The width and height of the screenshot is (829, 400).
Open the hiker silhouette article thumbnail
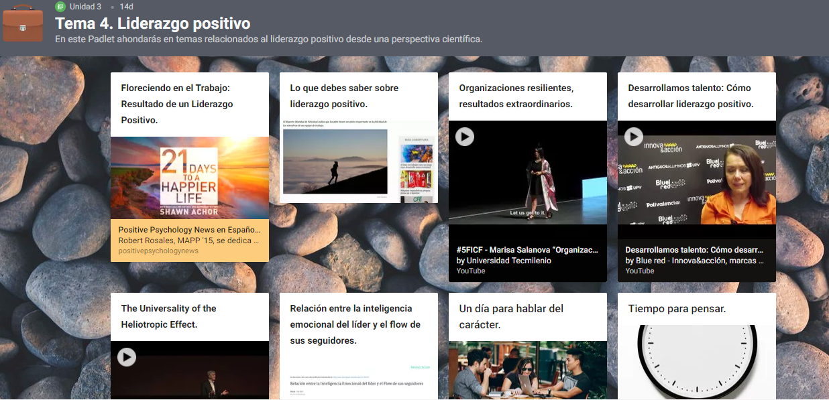click(x=359, y=161)
